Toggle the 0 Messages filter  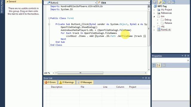[x=85, y=82]
